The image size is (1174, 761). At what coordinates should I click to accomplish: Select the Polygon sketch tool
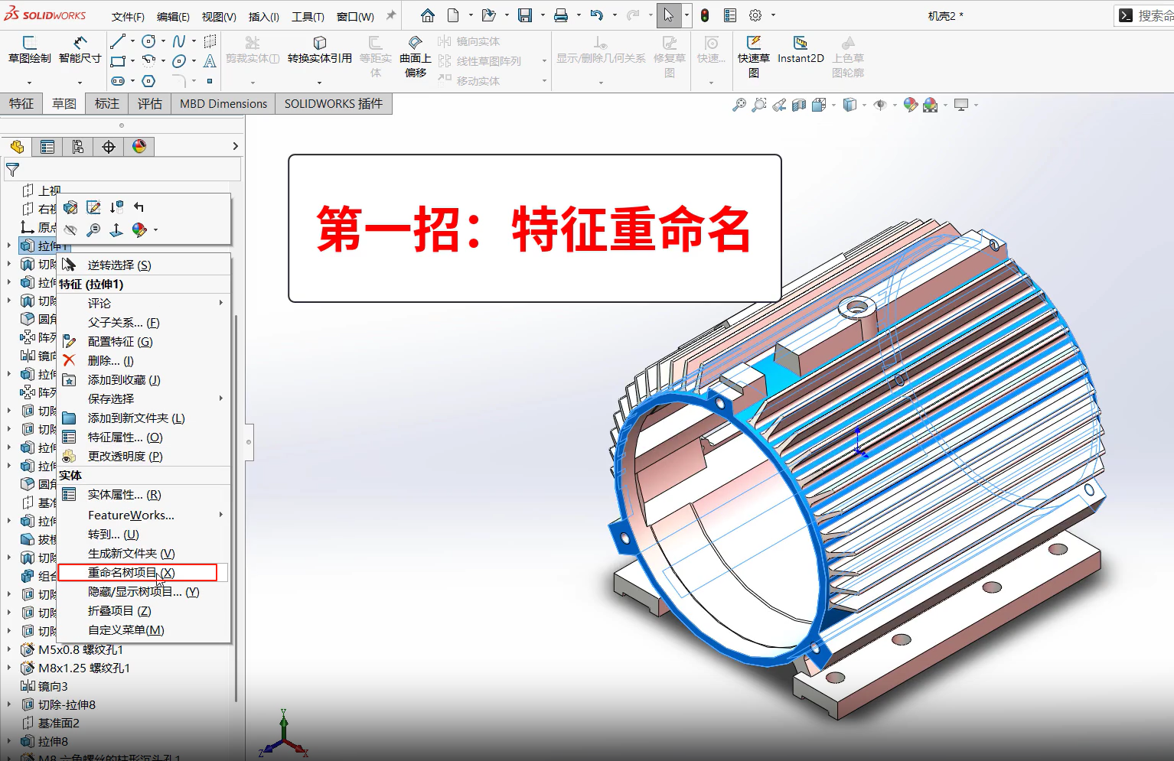pos(148,80)
